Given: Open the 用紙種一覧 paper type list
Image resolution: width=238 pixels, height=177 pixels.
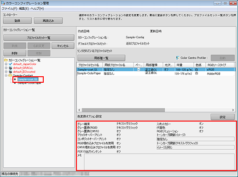Looking at the screenshot, I should click(101, 58).
